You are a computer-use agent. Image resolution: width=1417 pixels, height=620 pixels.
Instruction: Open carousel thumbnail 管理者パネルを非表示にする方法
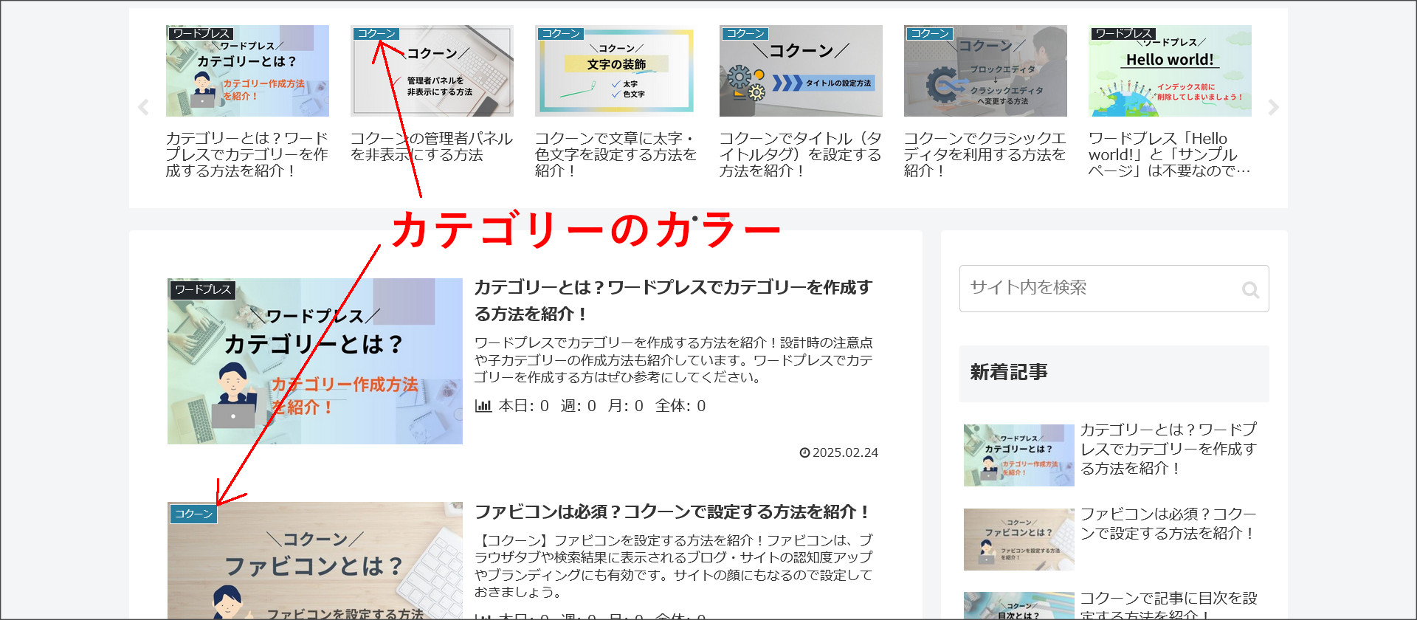[432, 71]
